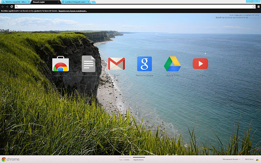Focus the address bar input
The height and width of the screenshot is (163, 261).
(x=135, y=7)
